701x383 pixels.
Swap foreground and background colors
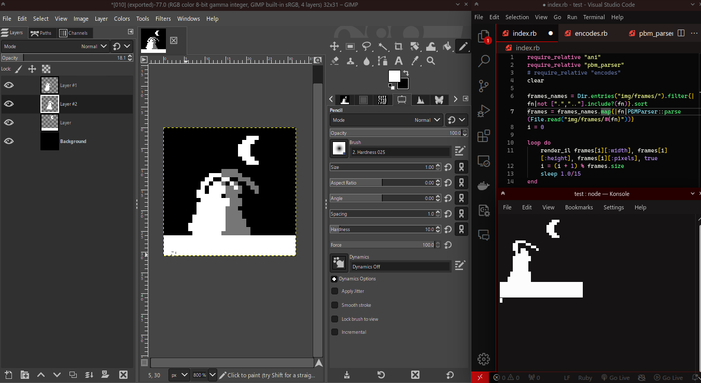point(406,73)
